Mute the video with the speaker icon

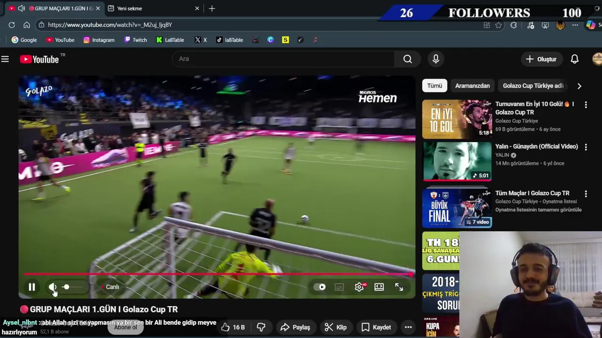click(52, 287)
